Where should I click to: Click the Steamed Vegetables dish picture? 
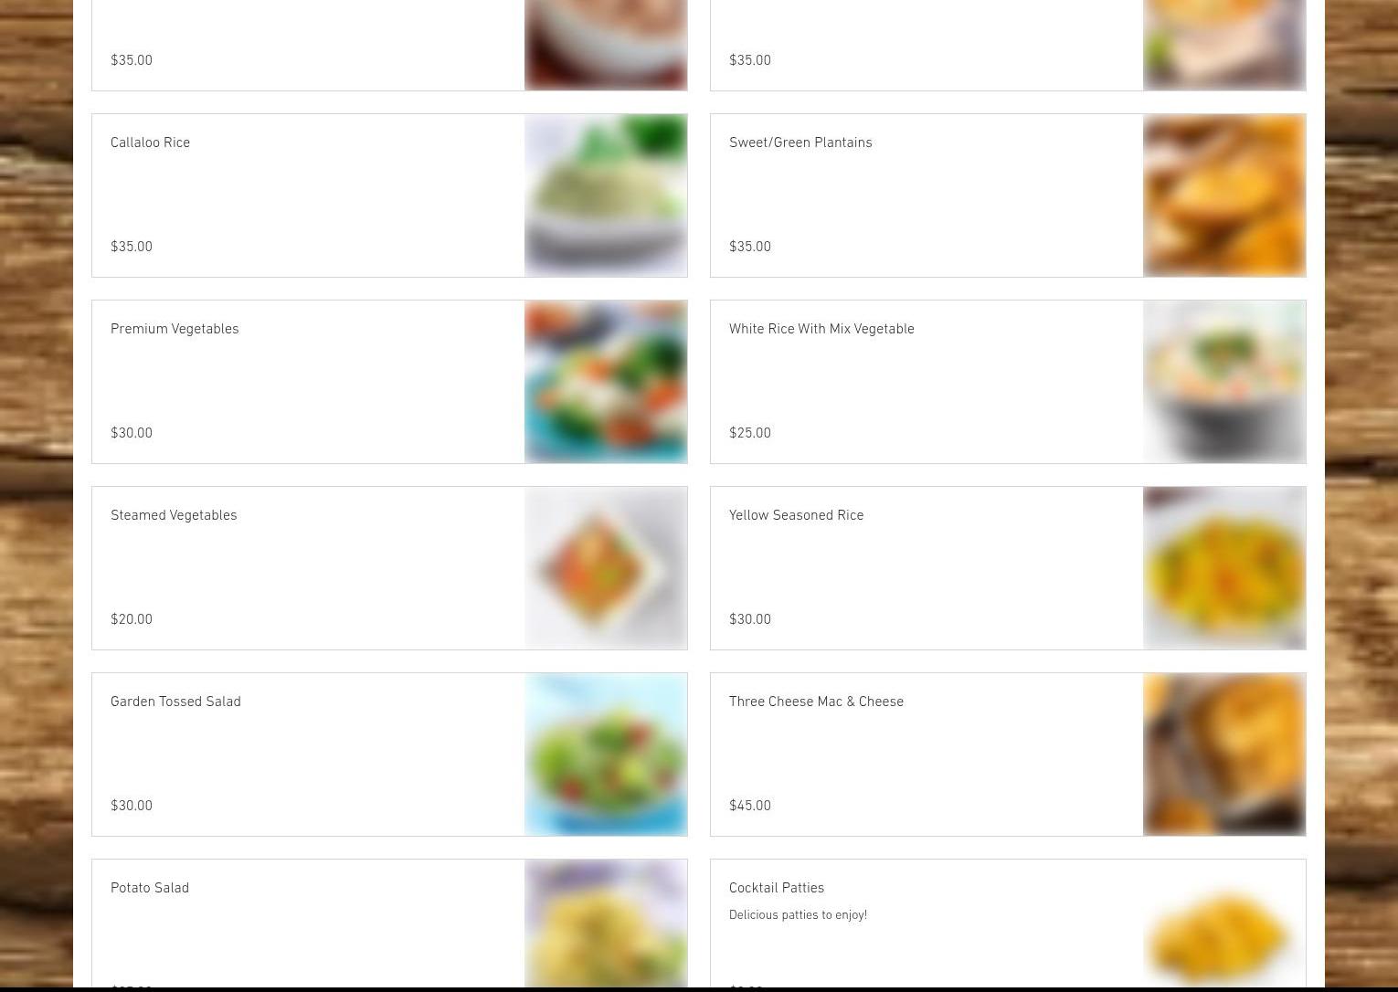click(606, 568)
